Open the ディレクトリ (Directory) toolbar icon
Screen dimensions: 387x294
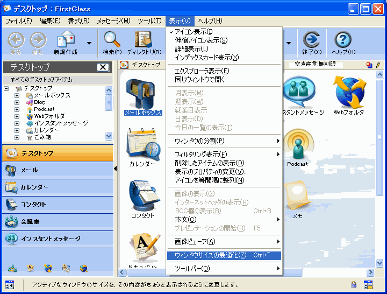pos(144,40)
